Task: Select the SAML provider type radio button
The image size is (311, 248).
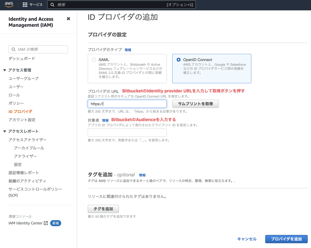Action: (x=94, y=59)
